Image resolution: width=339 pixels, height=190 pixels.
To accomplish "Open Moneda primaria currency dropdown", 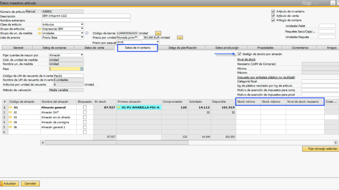I will click(x=136, y=38).
